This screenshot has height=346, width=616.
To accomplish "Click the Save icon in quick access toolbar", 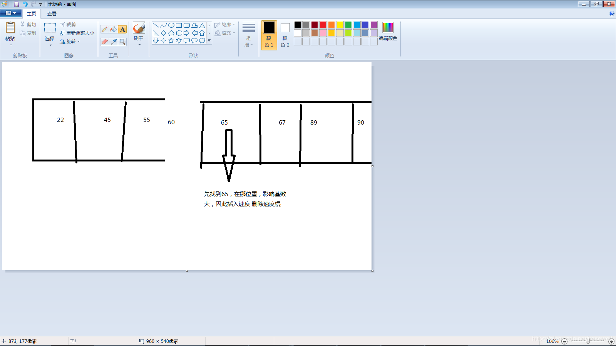I will pos(17,4).
